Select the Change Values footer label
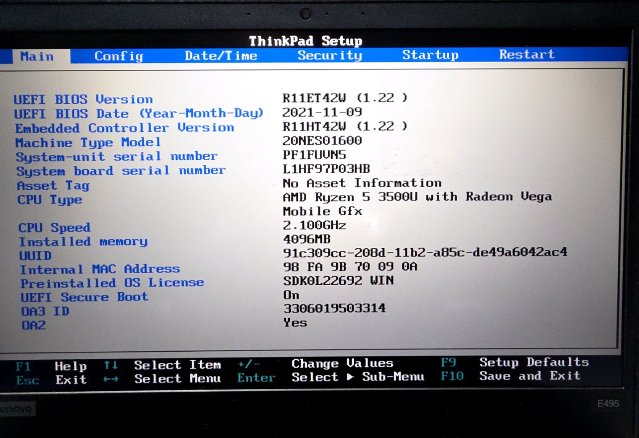This screenshot has width=639, height=438. click(343, 363)
